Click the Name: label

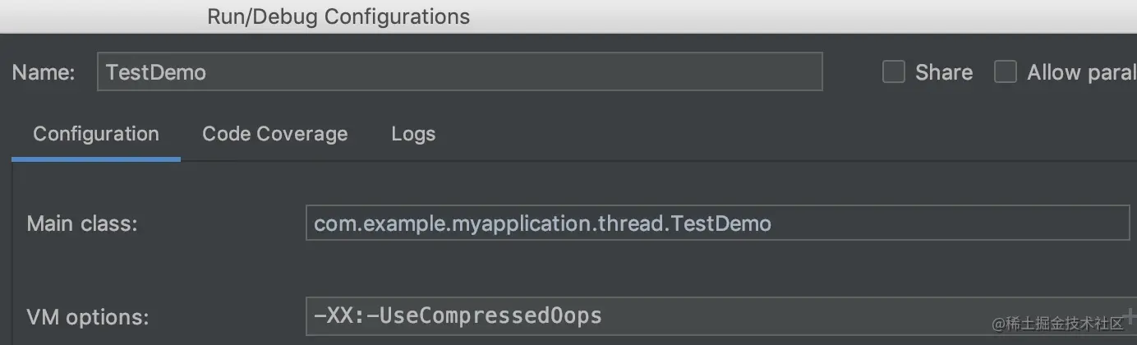coord(44,72)
